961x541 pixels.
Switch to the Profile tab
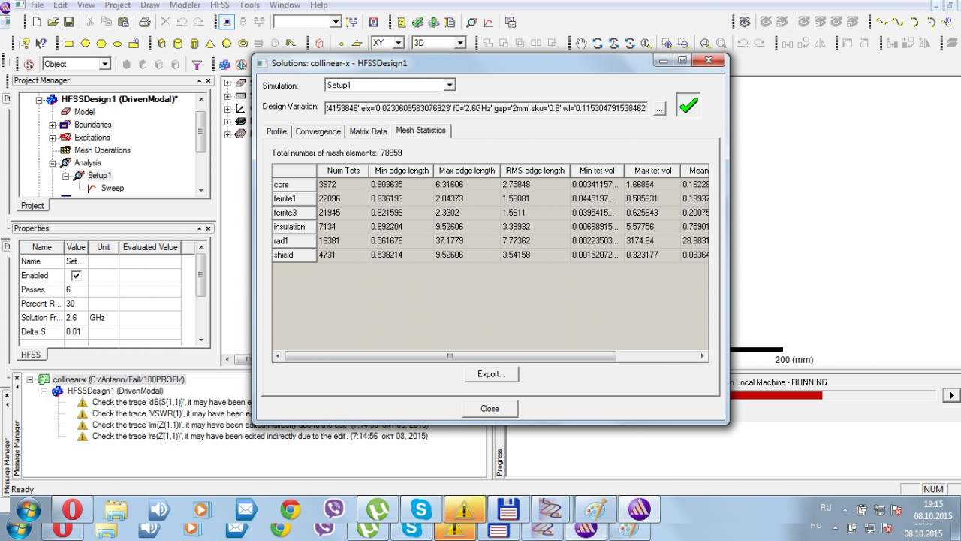point(276,131)
